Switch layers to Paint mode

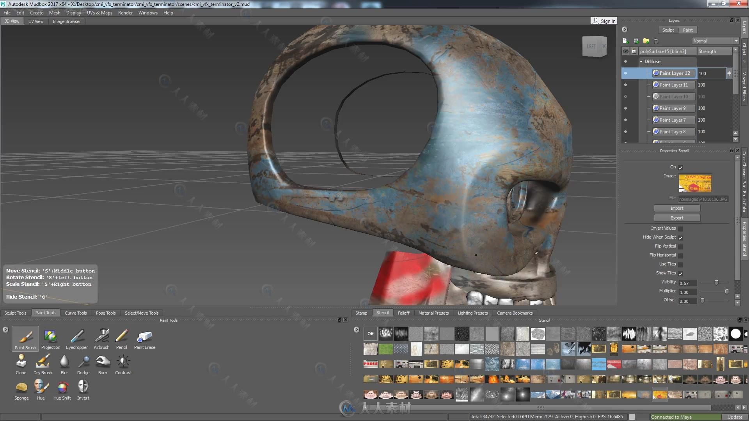click(x=688, y=30)
